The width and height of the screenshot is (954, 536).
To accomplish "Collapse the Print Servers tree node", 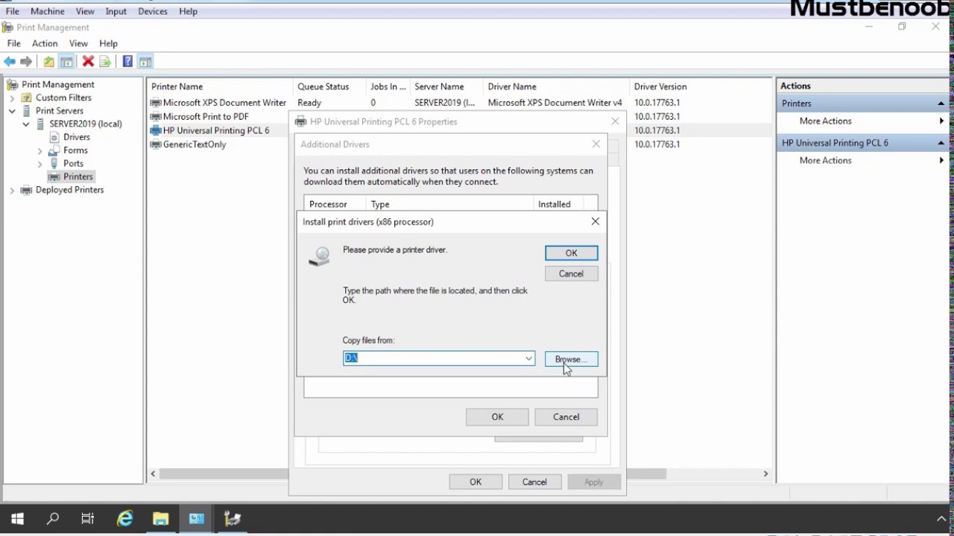I will [x=12, y=111].
